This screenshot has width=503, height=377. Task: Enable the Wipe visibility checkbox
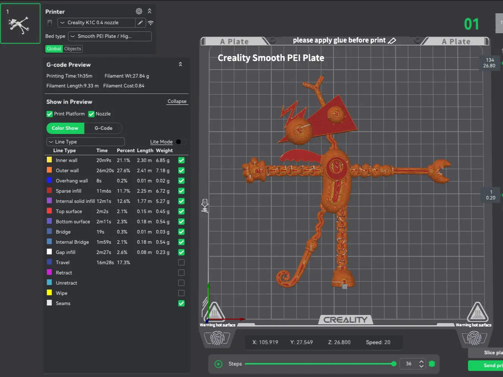coord(181,293)
